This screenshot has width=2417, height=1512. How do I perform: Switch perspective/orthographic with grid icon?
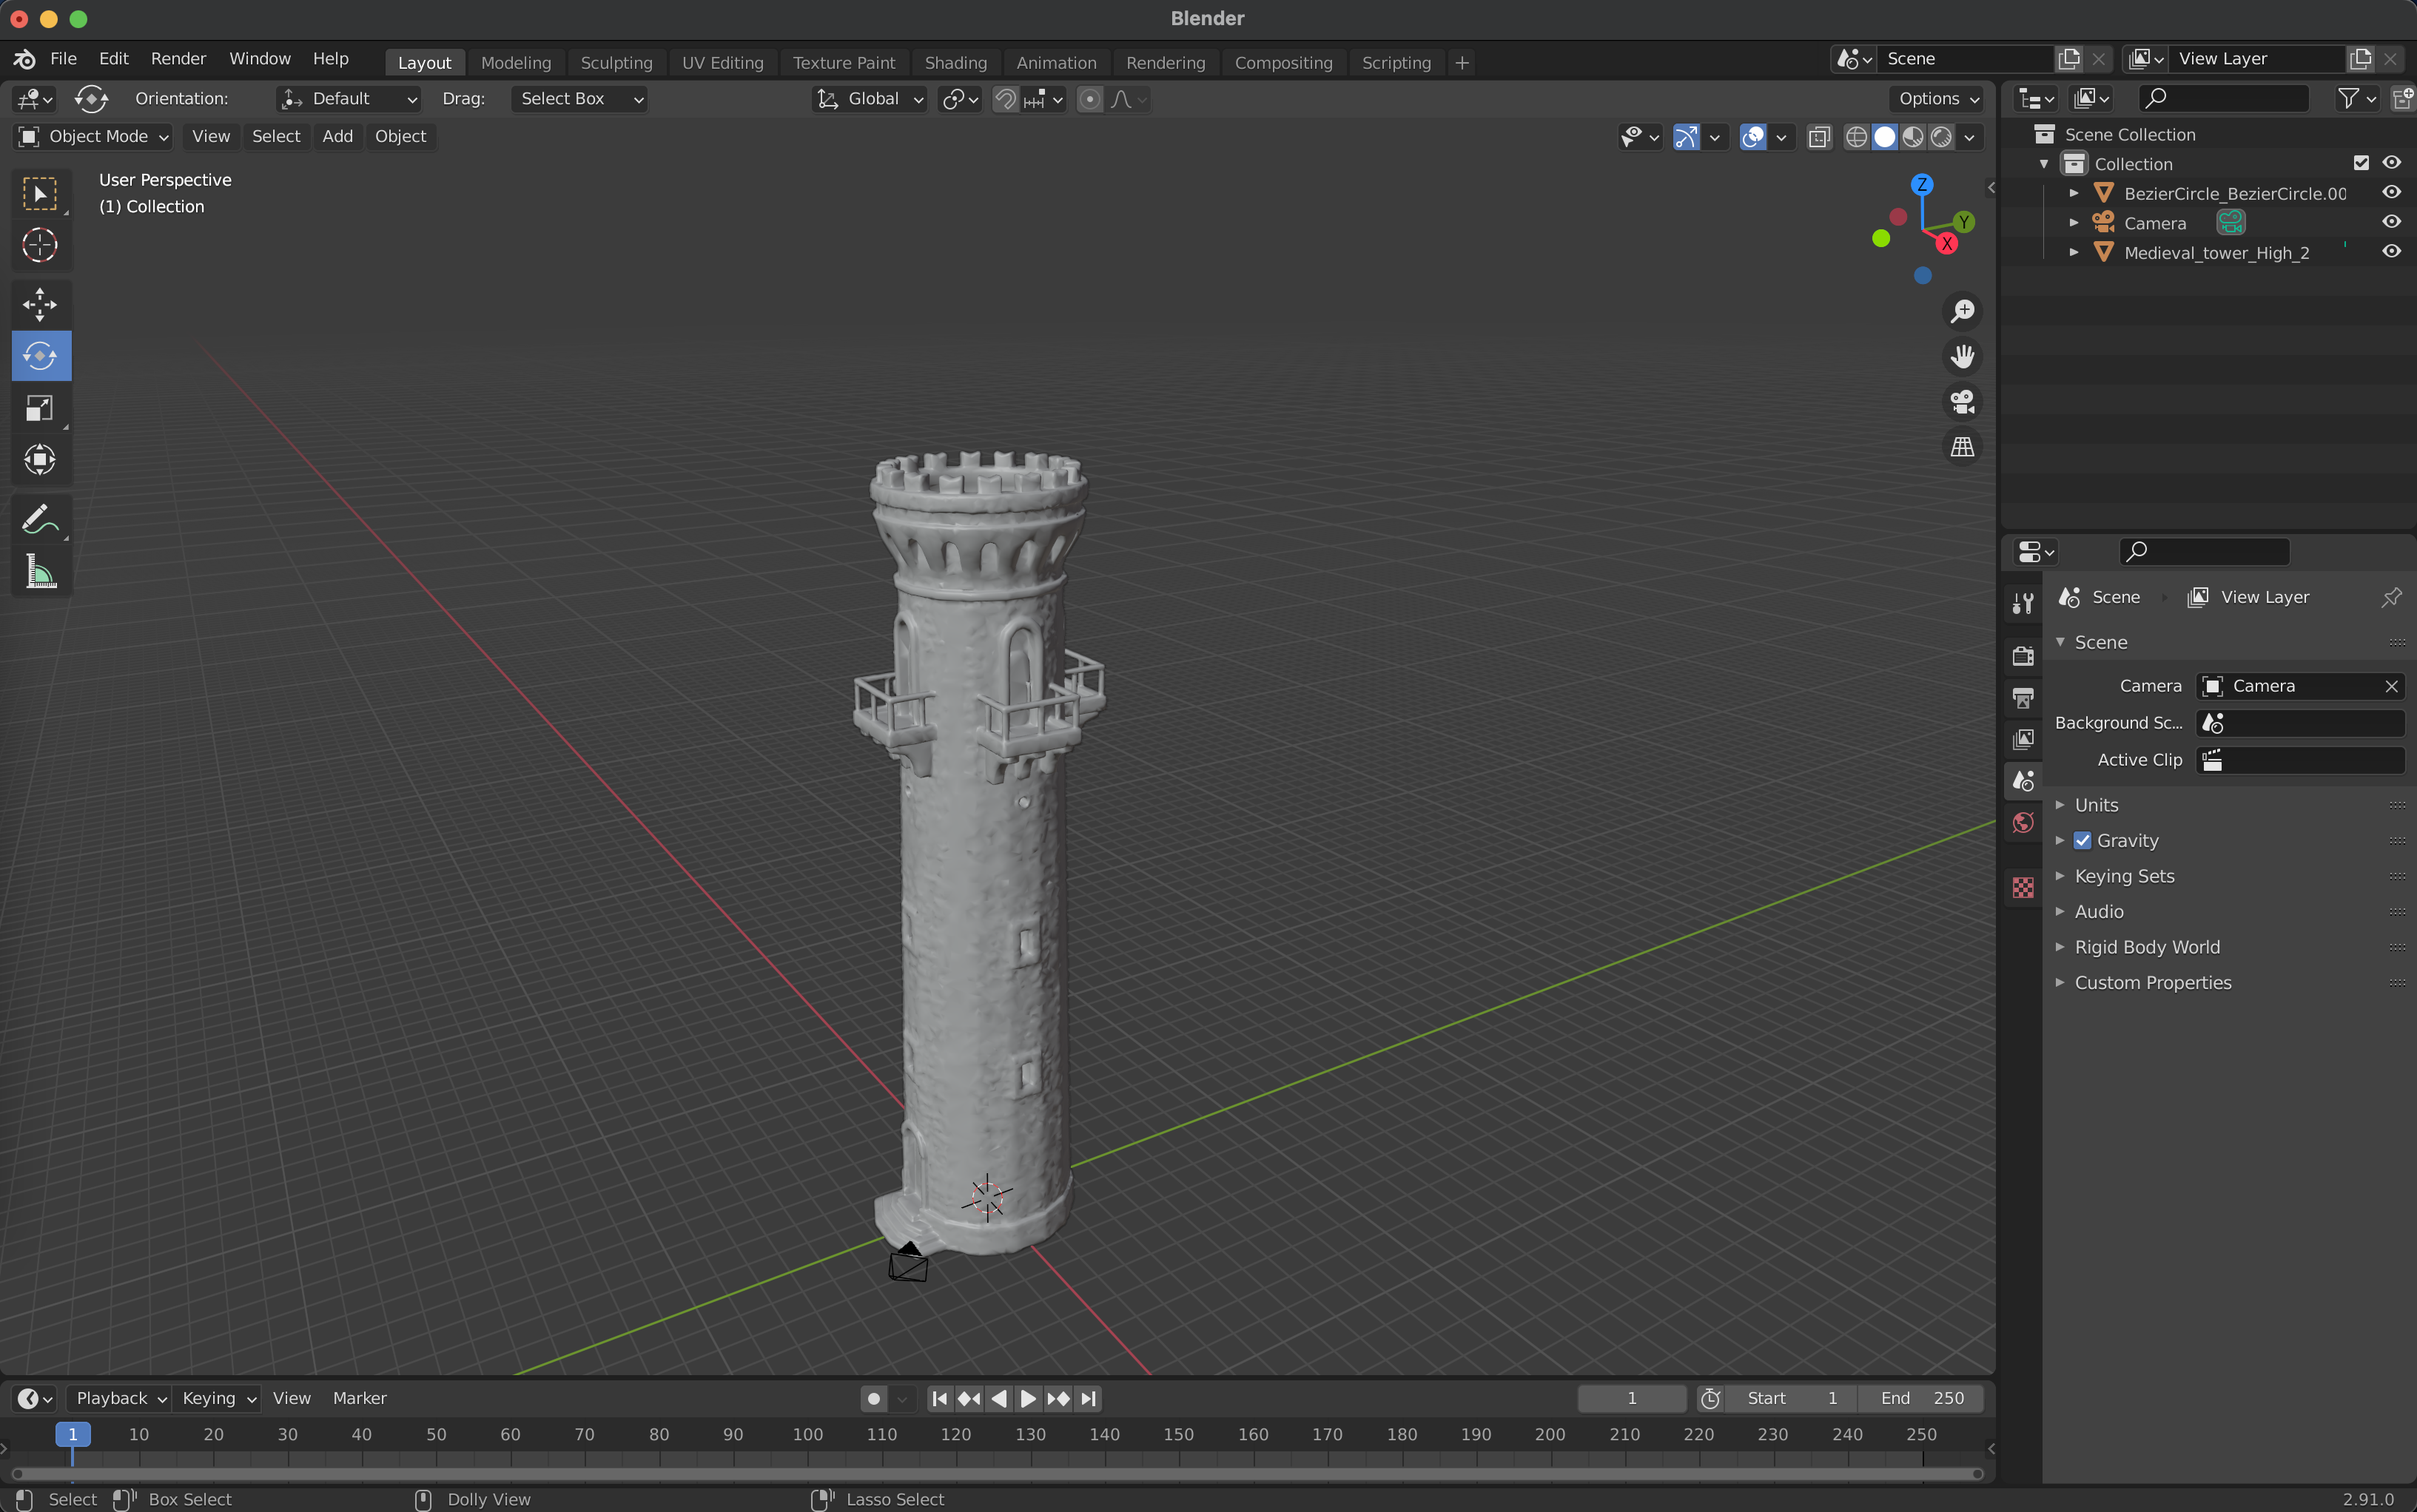point(1962,446)
